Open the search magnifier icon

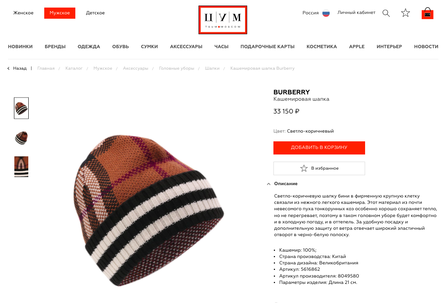tap(386, 13)
